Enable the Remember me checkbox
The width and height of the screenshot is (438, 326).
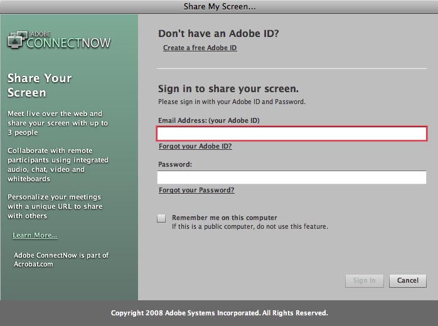[x=162, y=218]
